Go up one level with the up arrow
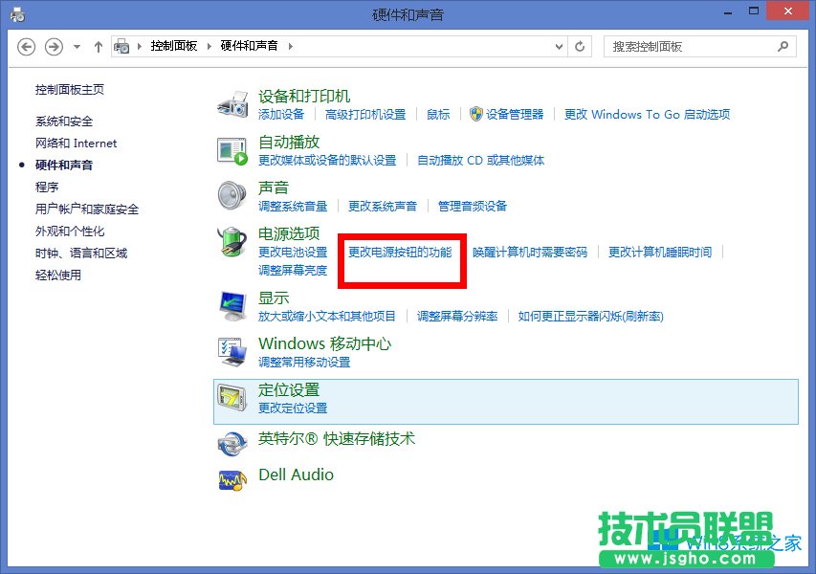Screen dimensions: 816x574 (98, 46)
